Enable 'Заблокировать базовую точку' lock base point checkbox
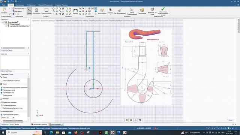 (1, 108)
